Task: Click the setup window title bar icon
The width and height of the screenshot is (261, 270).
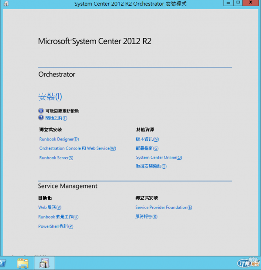Action: [x=6, y=3]
